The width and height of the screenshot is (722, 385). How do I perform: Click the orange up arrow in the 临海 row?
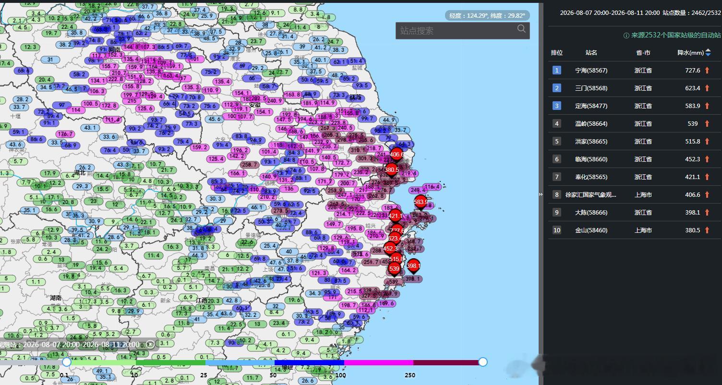(x=707, y=159)
